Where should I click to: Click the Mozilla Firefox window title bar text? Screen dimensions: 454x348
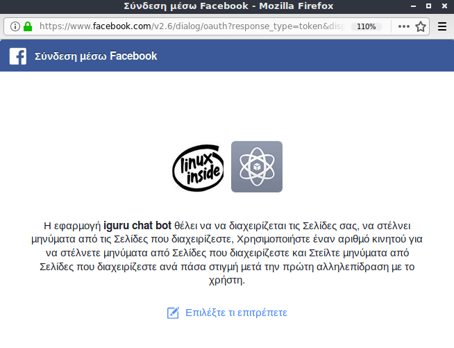coord(228,6)
